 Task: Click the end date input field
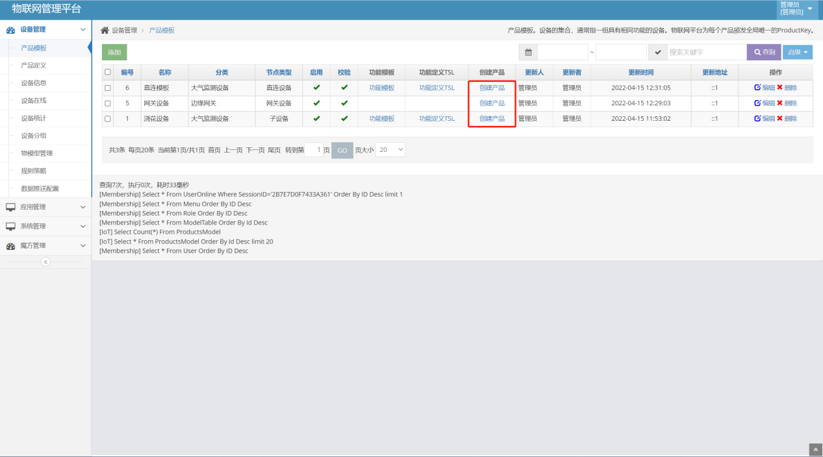(621, 53)
